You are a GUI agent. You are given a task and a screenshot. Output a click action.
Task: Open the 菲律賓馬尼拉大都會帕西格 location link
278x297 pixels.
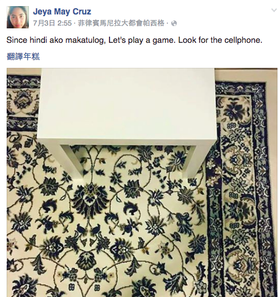pyautogui.click(x=121, y=23)
